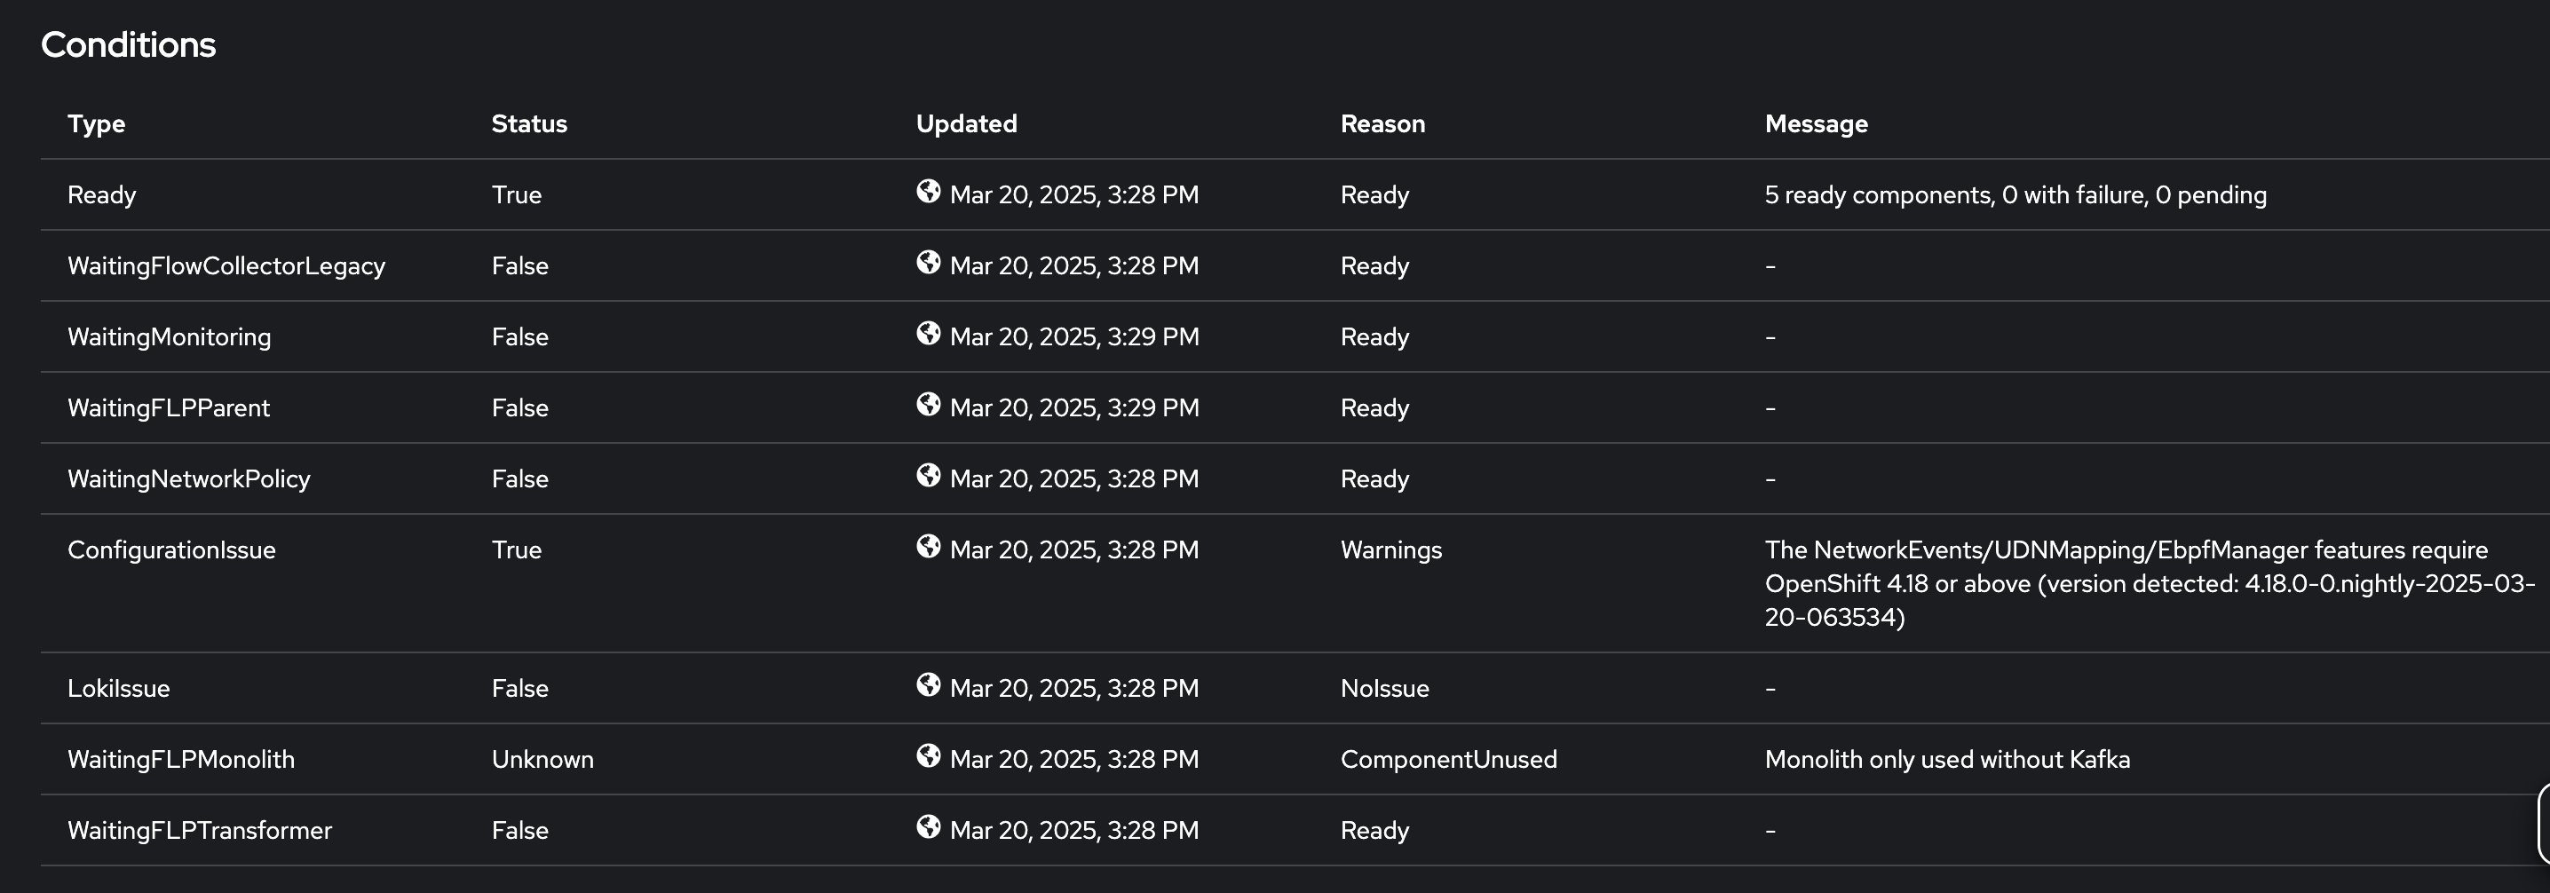Click globe icon for WaitingFlowCollectorLegacy timestamp
Viewport: 2550px width, 893px height.
(x=928, y=263)
